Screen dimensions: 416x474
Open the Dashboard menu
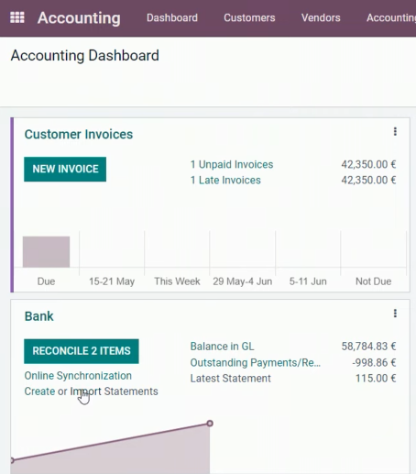click(172, 17)
